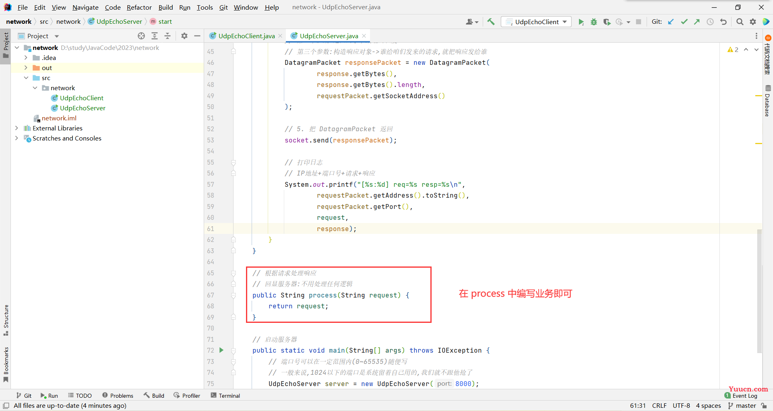
Task: Close the UdpEchoServer.java tab
Action: 364,36
